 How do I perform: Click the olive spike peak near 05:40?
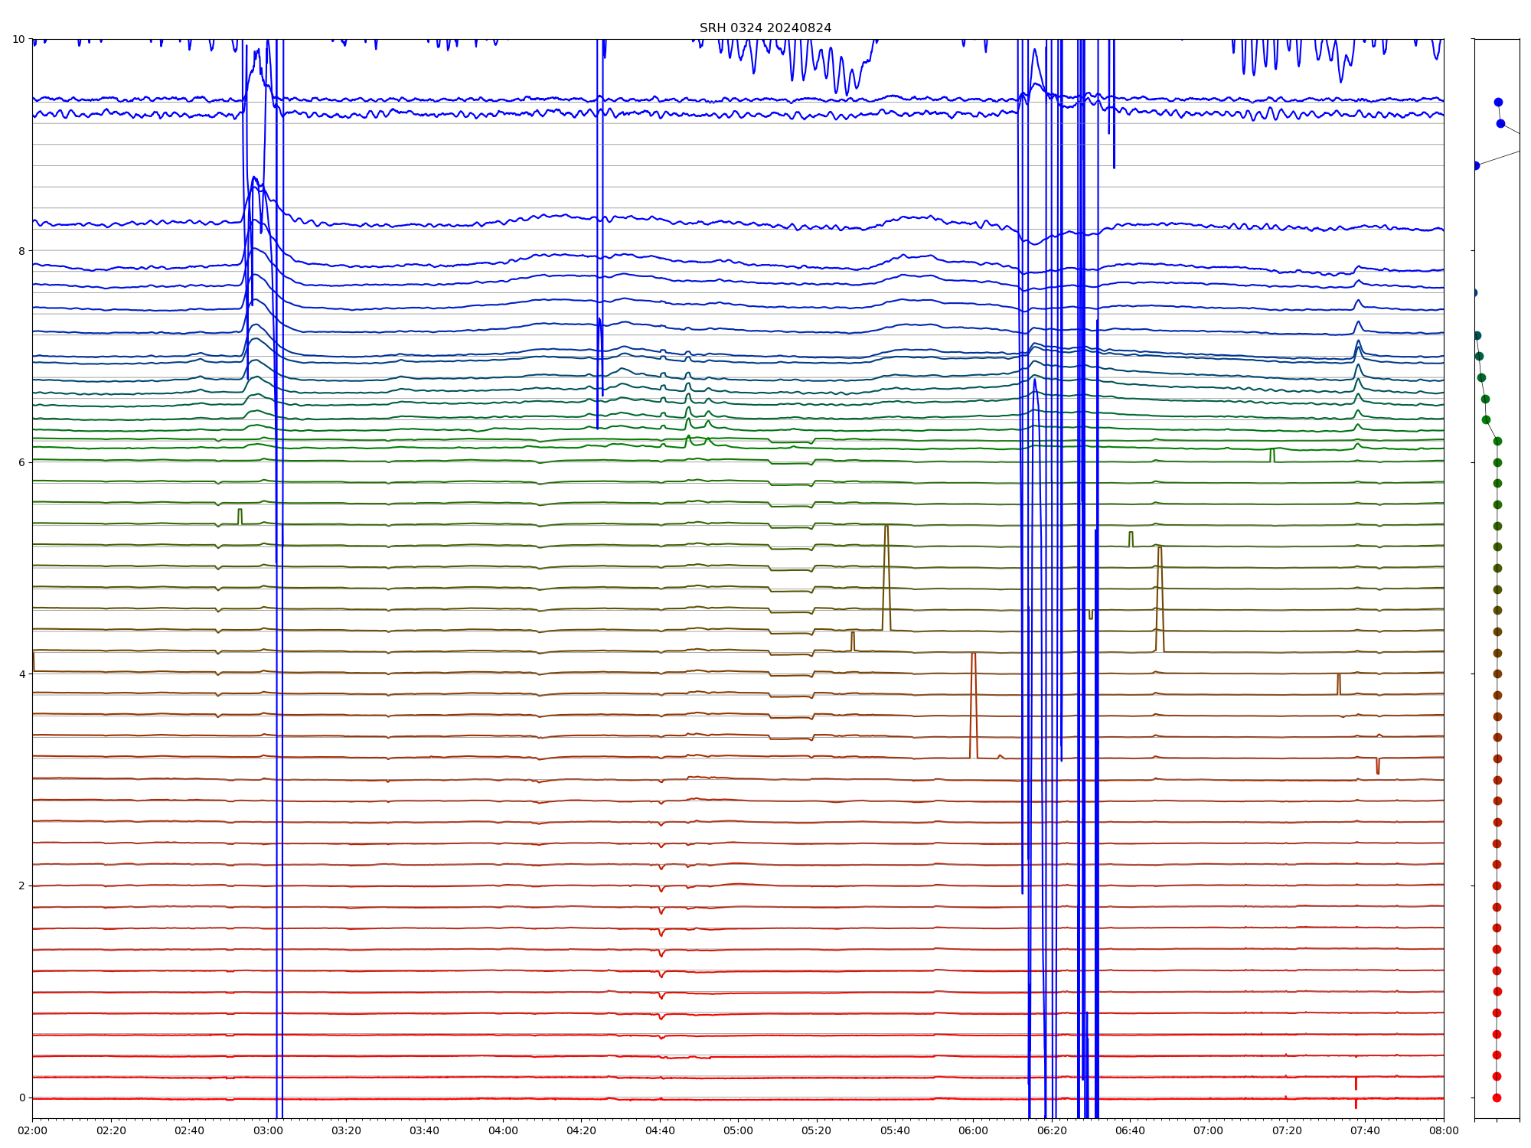(x=886, y=528)
